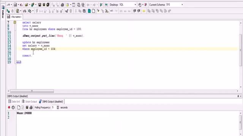Click the save icon in DBMS Output toolbar
Image resolution: width=243 pixels, height=136 pixels.
point(27,107)
